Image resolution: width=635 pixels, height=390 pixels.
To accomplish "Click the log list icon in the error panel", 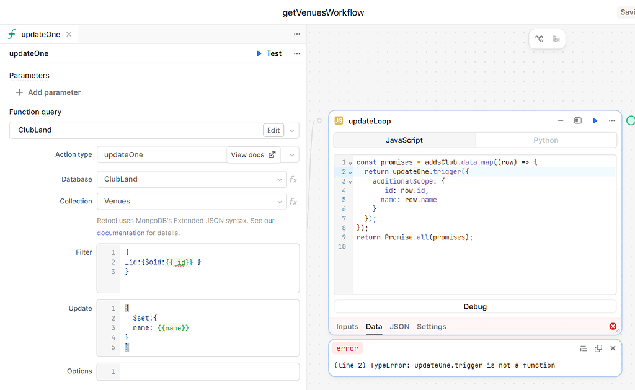I will [x=584, y=348].
